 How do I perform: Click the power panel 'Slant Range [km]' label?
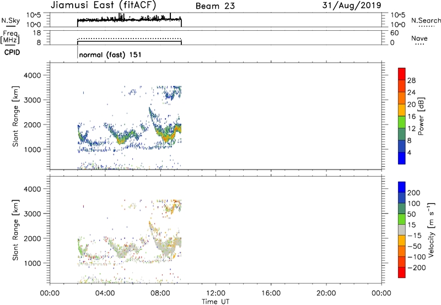pyautogui.click(x=16, y=116)
